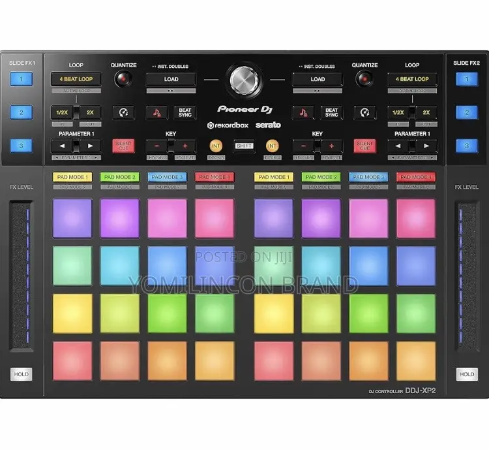Image resolution: width=489 pixels, height=450 pixels.
Task: Click left deck Parameter 1 left arrow
Action: point(62,146)
